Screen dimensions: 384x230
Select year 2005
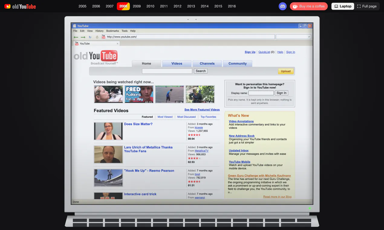[83, 6]
